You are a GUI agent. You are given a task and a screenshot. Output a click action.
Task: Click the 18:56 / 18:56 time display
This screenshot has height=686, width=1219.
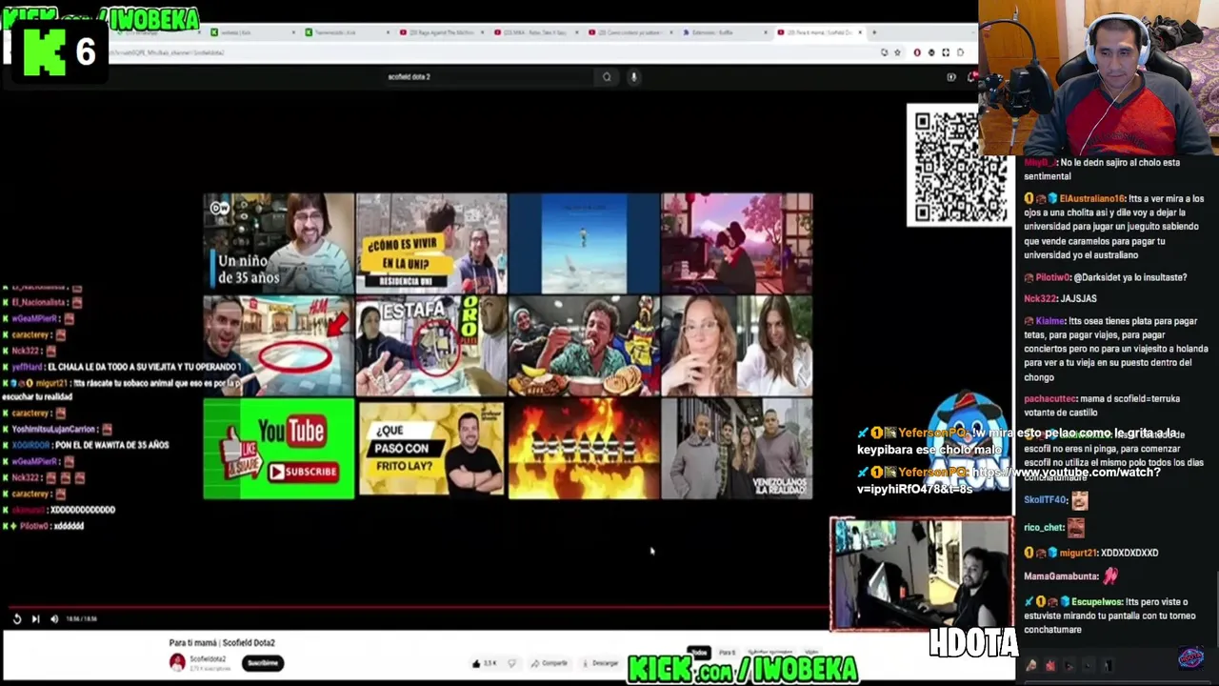(x=83, y=619)
